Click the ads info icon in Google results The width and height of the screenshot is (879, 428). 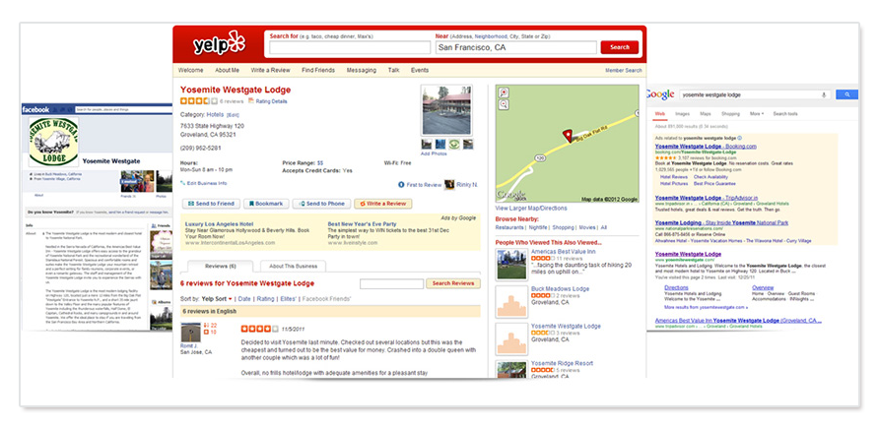(739, 138)
